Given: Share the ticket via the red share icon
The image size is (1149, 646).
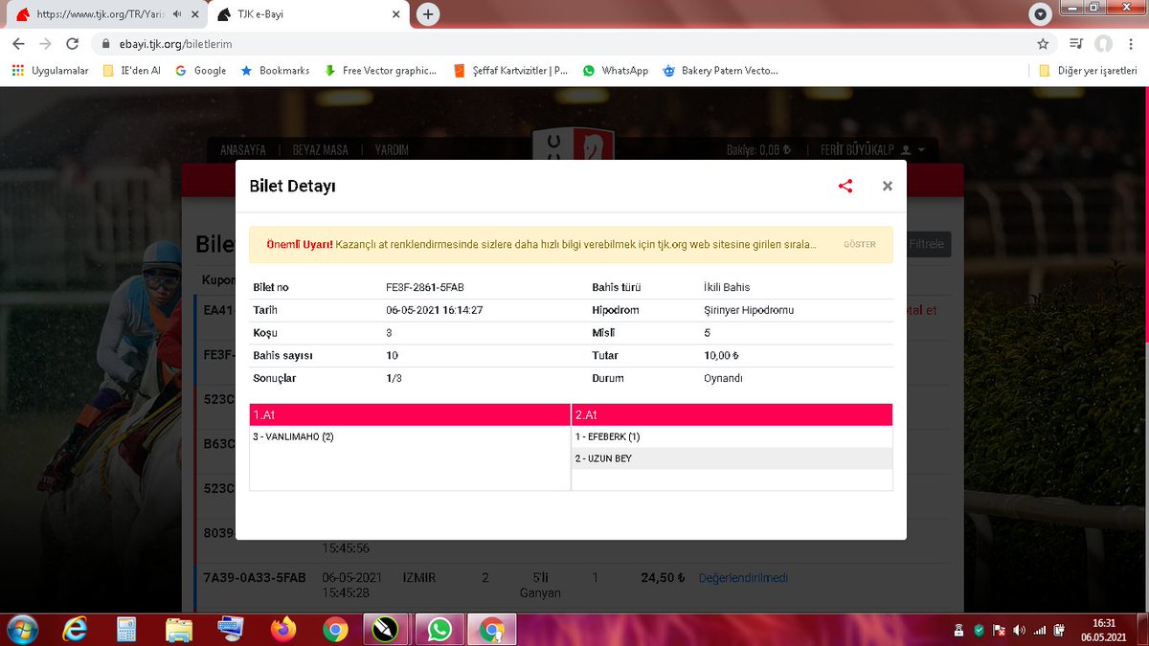Looking at the screenshot, I should (x=845, y=187).
